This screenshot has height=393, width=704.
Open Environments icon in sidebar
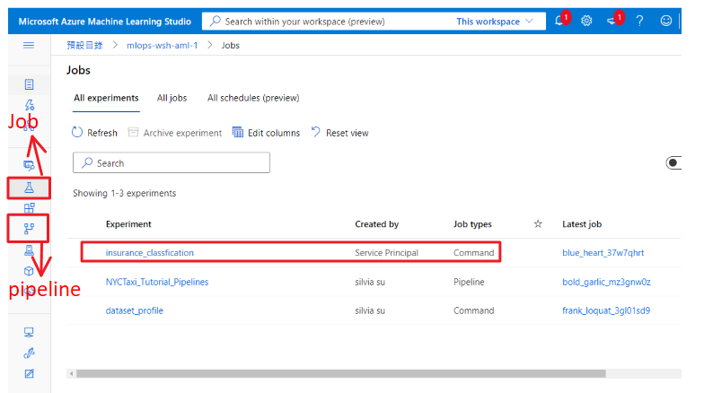(29, 250)
